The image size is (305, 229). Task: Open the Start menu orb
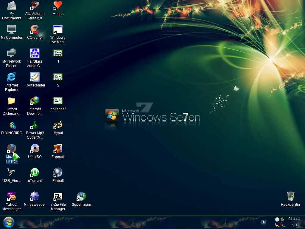(x=9, y=222)
